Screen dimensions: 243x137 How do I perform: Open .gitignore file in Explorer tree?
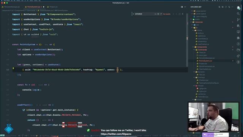(x=203, y=89)
